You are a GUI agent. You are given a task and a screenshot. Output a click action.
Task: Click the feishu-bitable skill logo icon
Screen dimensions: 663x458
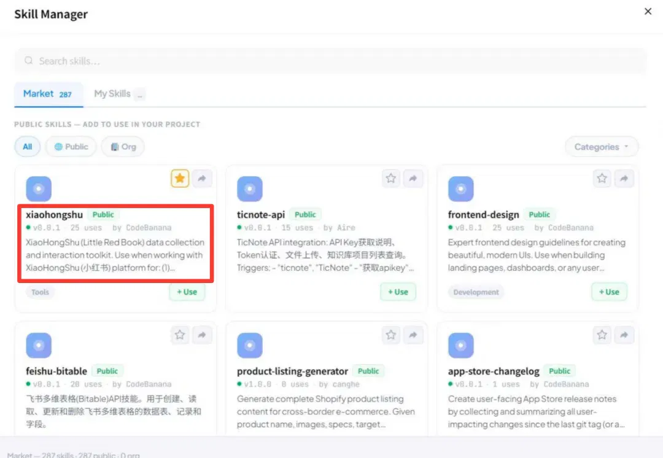click(39, 345)
